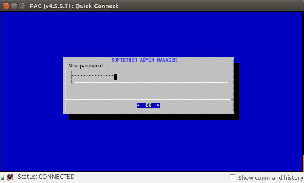Close the PAC Quick Connect window
The image size is (304, 183).
pos(6,6)
